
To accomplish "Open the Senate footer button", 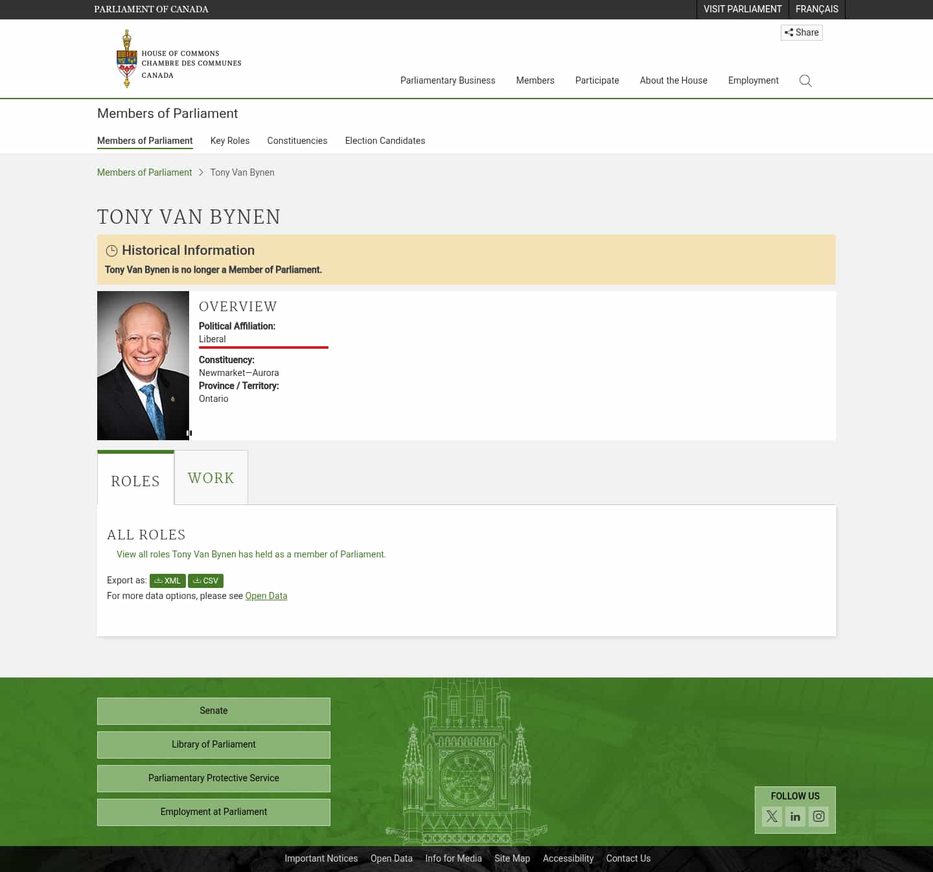I will [214, 711].
